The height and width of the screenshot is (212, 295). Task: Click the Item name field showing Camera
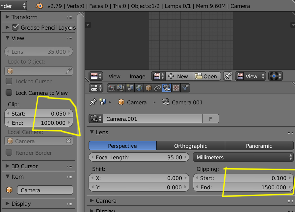(x=45, y=190)
